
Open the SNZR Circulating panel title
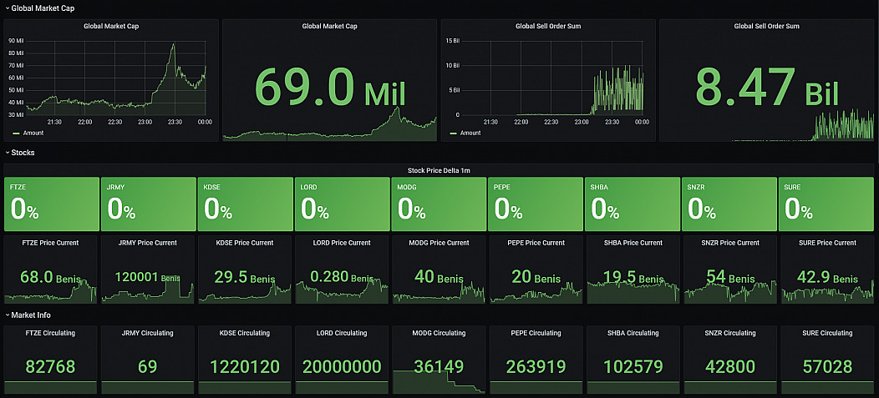729,333
